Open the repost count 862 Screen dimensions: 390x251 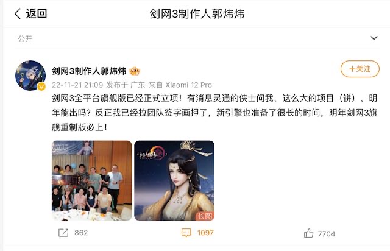click(x=81, y=233)
